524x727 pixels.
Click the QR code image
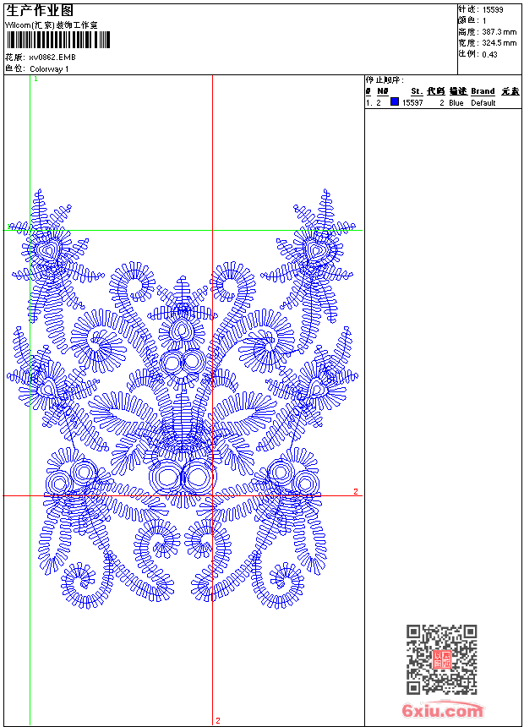(x=441, y=660)
